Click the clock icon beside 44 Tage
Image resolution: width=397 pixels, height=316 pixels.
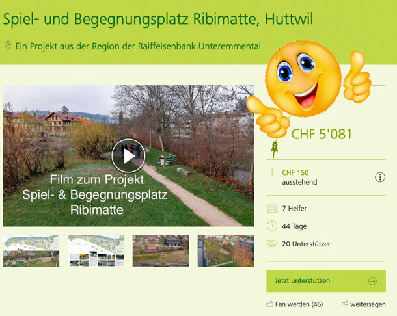coord(272,226)
